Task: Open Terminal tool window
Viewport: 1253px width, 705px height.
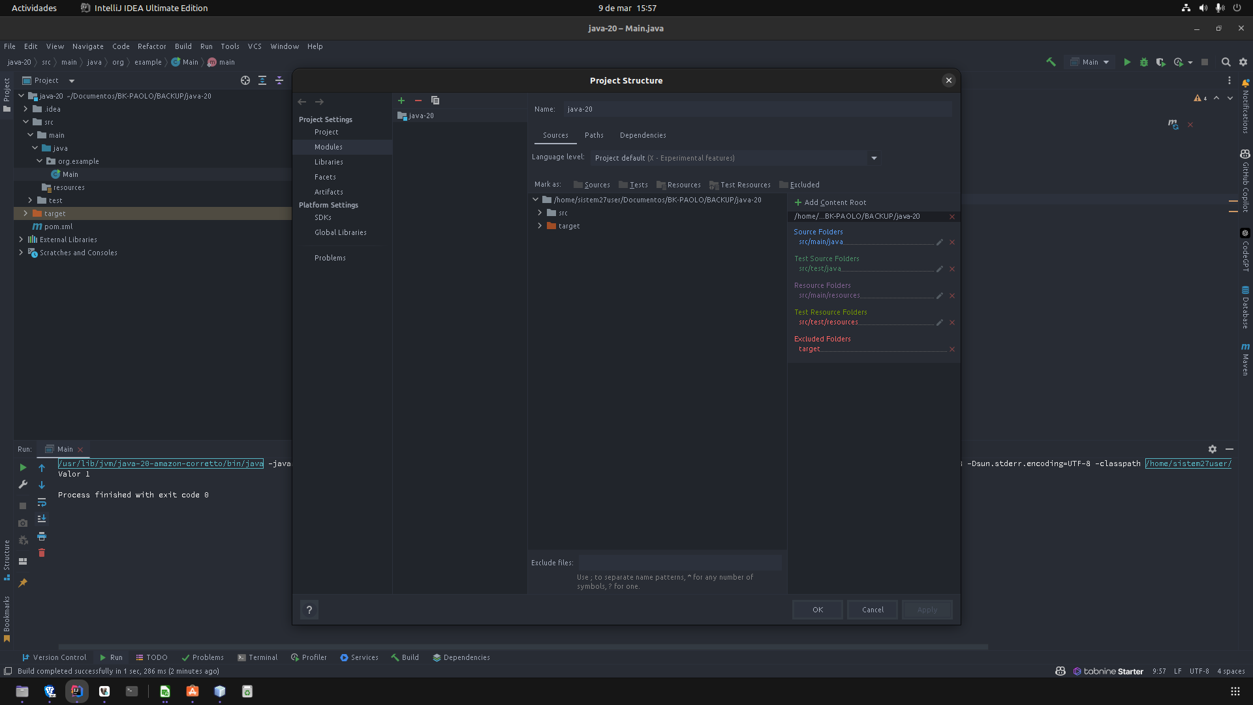Action: pos(258,657)
